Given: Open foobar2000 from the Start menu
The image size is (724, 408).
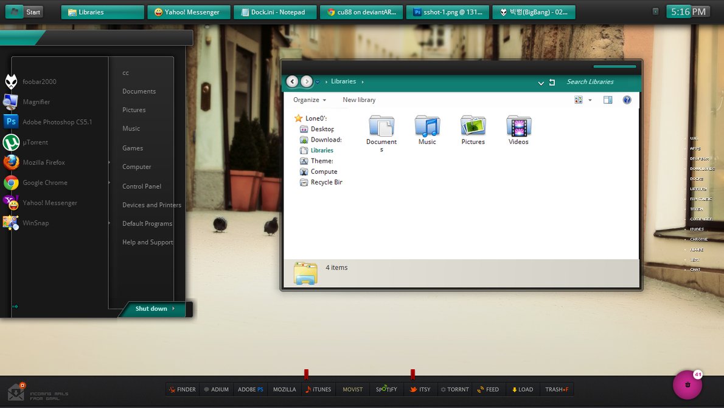Looking at the screenshot, I should (39, 82).
